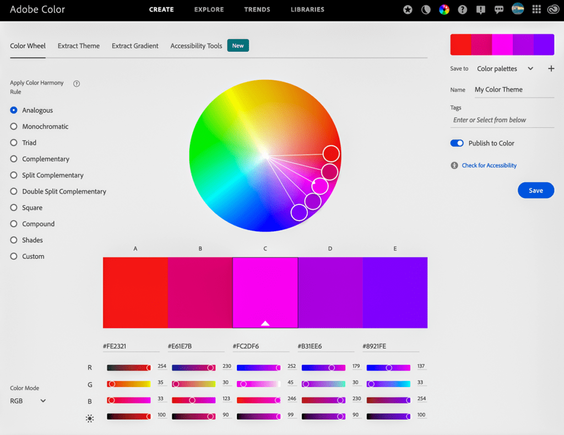Open the TRENDS menu

[x=257, y=10]
